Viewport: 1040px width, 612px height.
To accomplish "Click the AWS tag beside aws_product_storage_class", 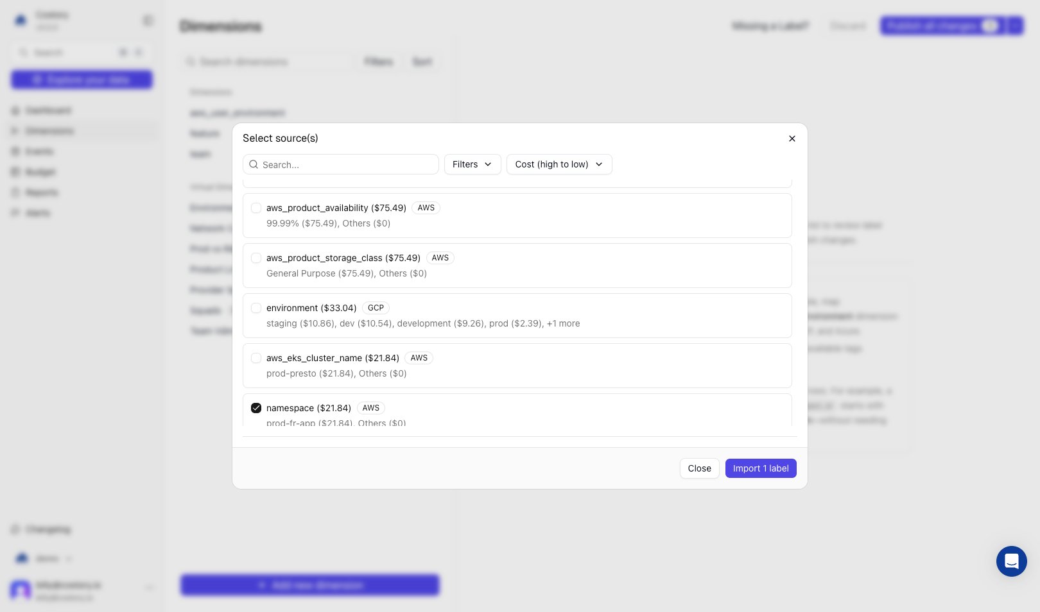I will 440,258.
